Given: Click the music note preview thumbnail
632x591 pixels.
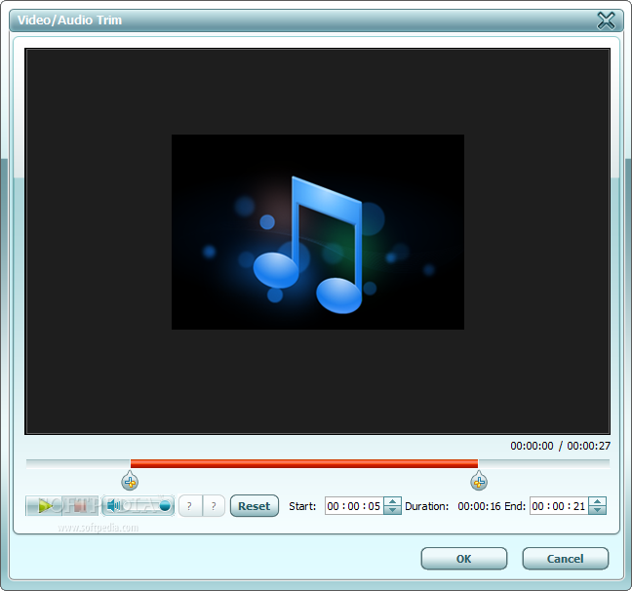Looking at the screenshot, I should point(318,232).
